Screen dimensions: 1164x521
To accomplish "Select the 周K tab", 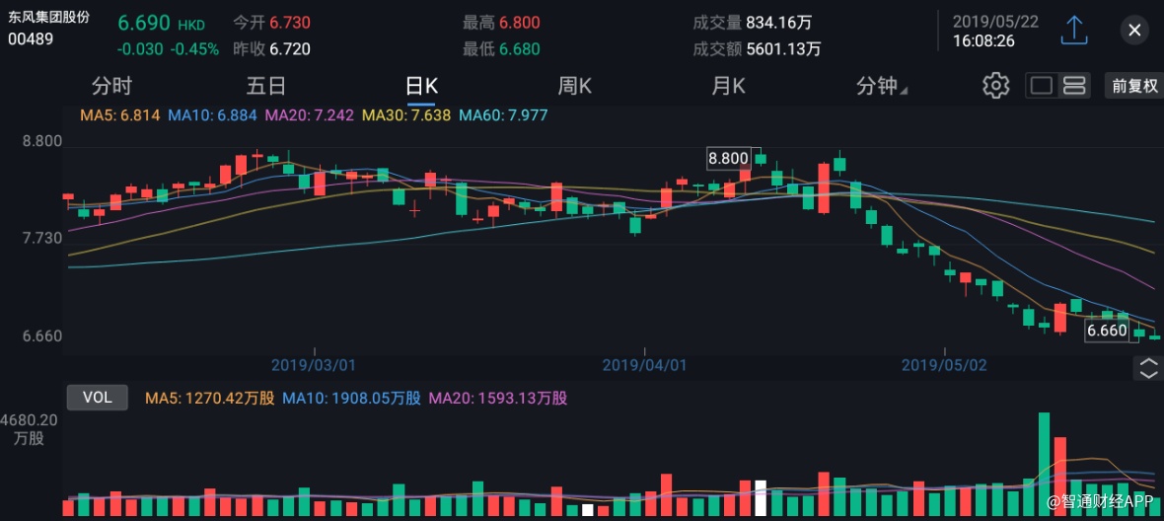I will coord(574,86).
